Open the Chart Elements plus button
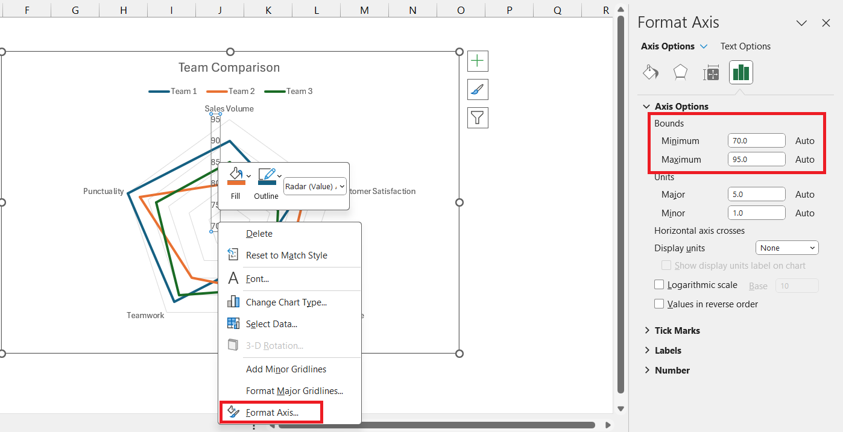The width and height of the screenshot is (843, 432). click(478, 61)
